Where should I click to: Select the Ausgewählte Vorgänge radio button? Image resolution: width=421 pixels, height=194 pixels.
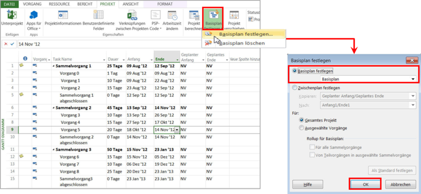coord(302,128)
